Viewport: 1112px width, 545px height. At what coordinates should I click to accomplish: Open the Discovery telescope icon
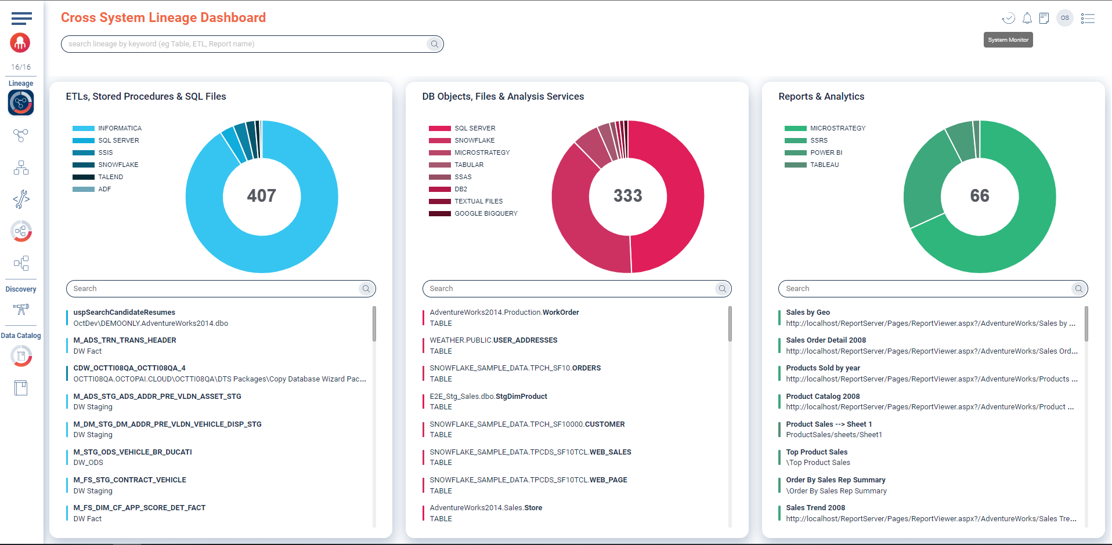[21, 309]
